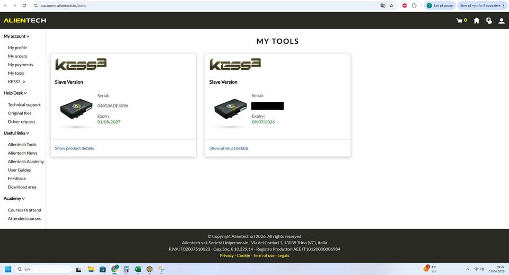Open Microsoft Store from the taskbar
The height and width of the screenshot is (275, 509).
pyautogui.click(x=102, y=269)
